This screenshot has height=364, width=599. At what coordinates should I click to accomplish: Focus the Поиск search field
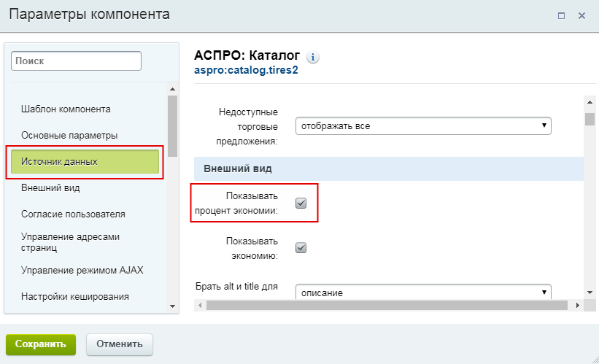(x=77, y=61)
